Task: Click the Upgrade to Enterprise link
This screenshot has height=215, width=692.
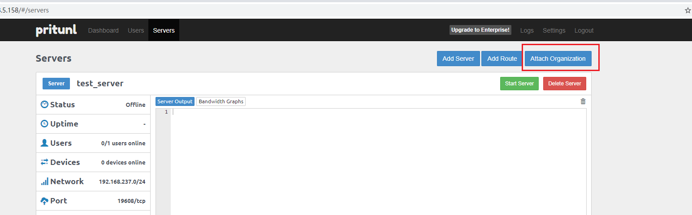Action: click(480, 30)
